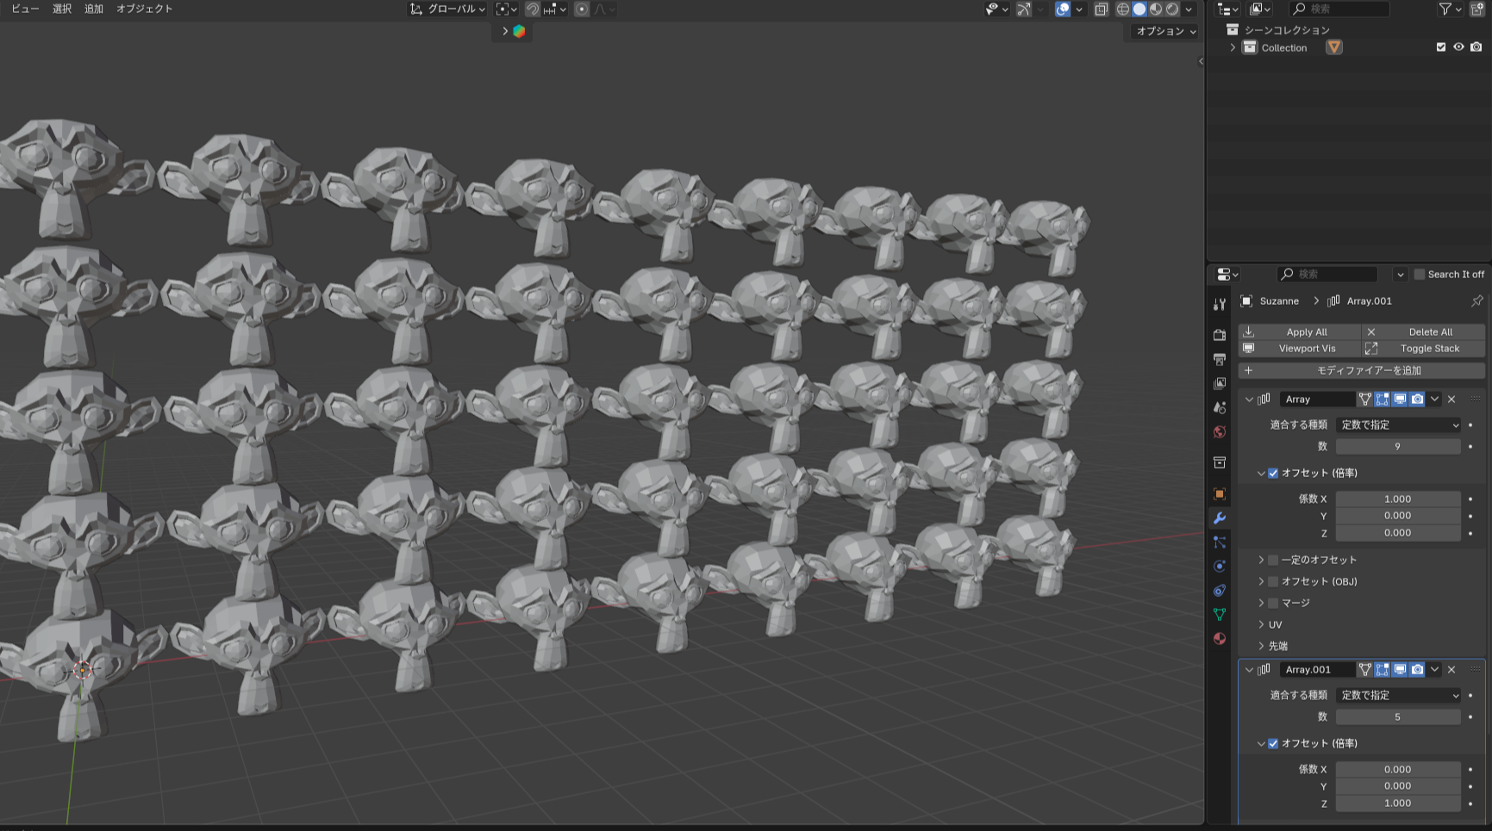The width and height of the screenshot is (1492, 831).
Task: Open Array.001 適合する種類 dropdown
Action: pyautogui.click(x=1398, y=695)
